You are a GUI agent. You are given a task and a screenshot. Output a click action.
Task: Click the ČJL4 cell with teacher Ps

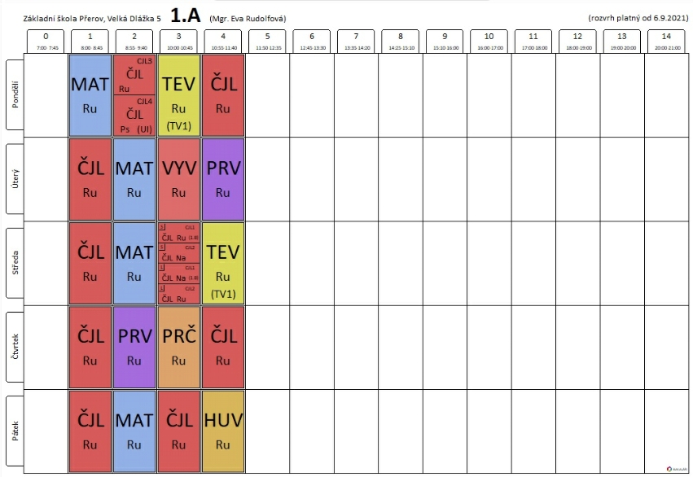(x=134, y=116)
